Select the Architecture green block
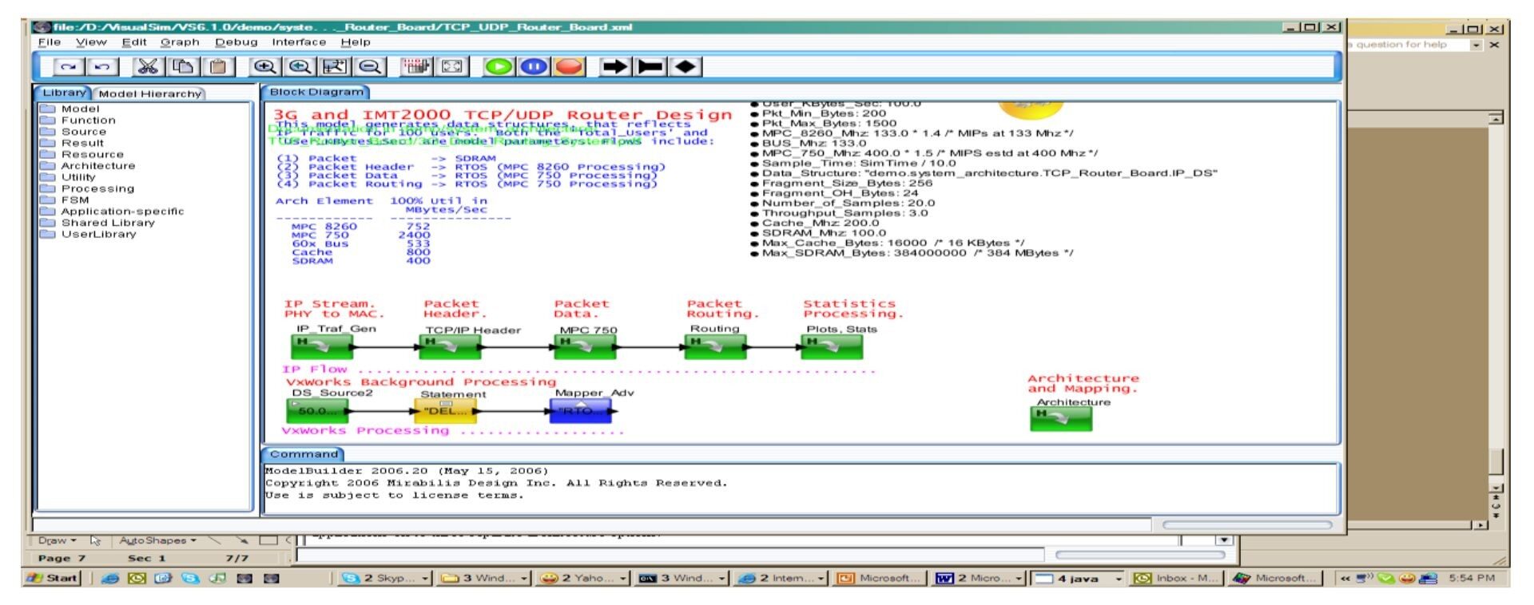Screen dimensions: 1534x605 tap(1061, 419)
